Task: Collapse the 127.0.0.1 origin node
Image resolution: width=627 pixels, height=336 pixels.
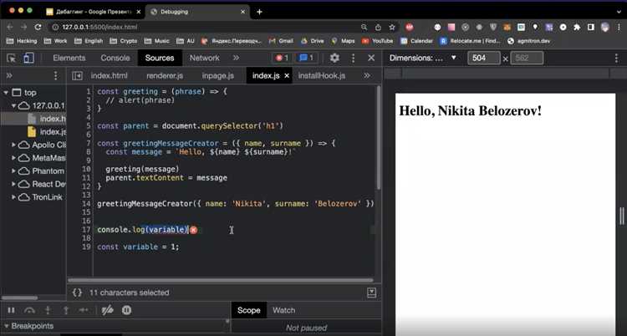Action: (x=14, y=106)
